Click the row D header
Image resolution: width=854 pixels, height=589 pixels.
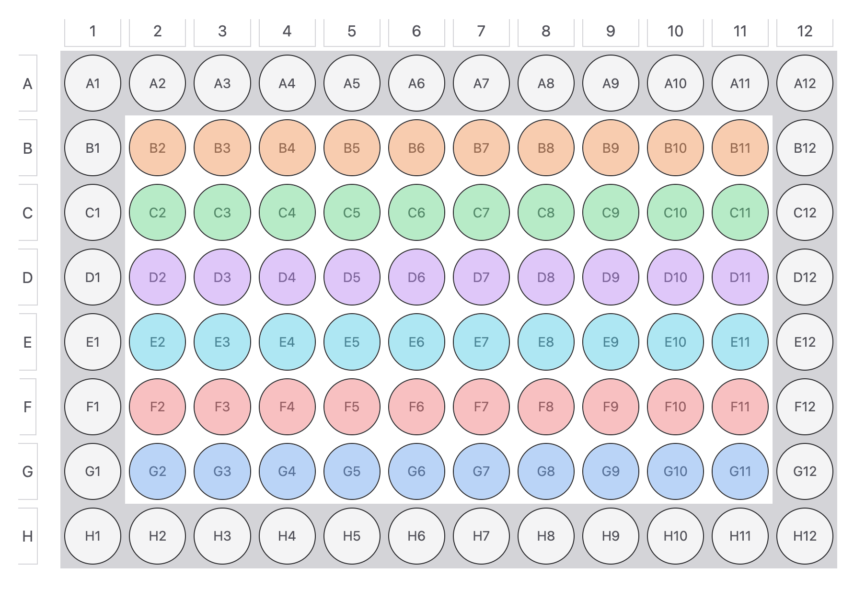(x=28, y=277)
